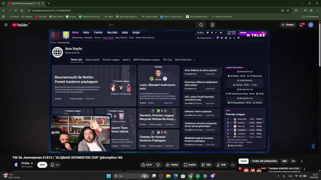Open YouTube notifications bell
The width and height of the screenshot is (321, 180).
[301, 25]
